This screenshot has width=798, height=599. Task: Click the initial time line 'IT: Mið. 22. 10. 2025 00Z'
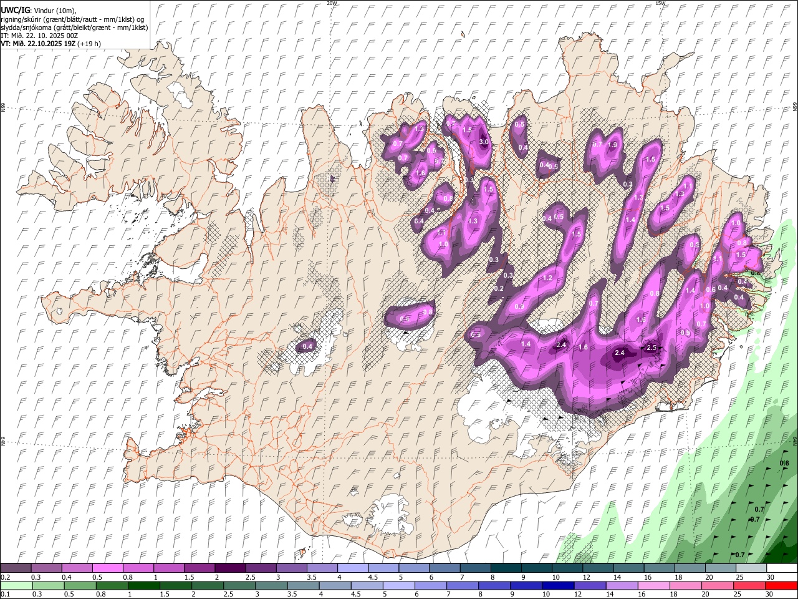click(x=39, y=36)
